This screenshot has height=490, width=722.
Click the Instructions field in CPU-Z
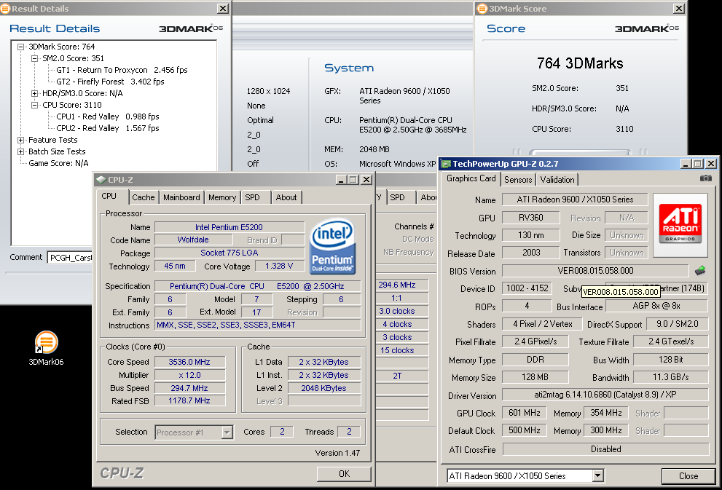pos(258,325)
